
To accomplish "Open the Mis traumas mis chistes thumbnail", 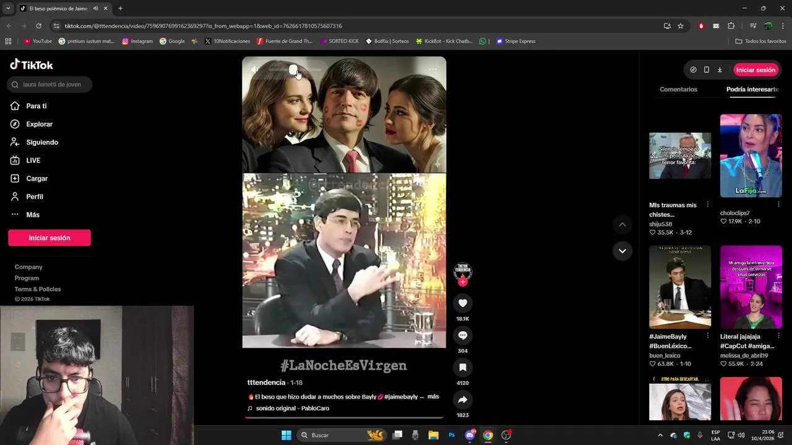I will pos(680,156).
